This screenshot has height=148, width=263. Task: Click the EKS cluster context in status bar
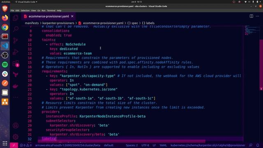tap(67, 145)
